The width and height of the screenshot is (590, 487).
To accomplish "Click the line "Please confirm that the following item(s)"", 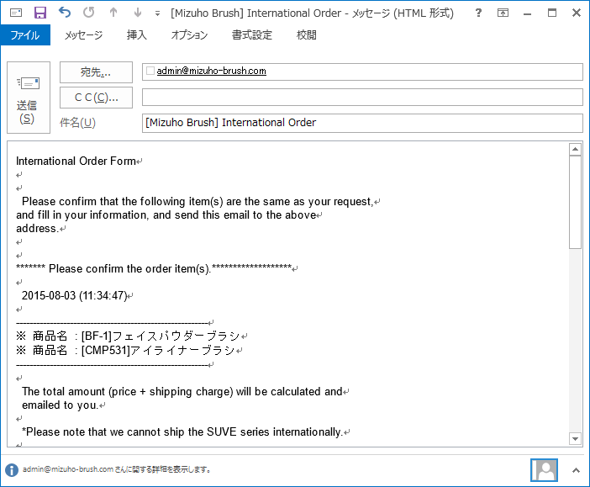I will [x=198, y=202].
